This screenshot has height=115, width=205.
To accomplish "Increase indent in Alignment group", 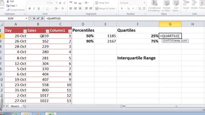I will 91,9.
